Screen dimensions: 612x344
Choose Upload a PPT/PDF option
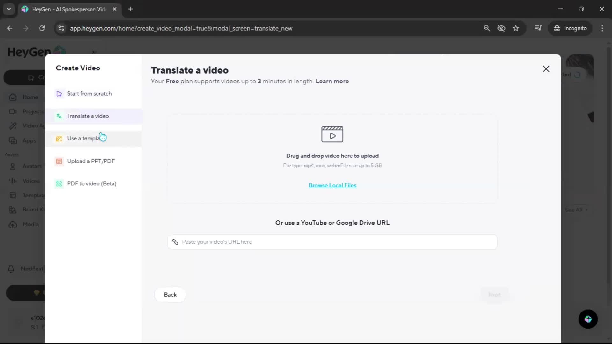pyautogui.click(x=91, y=161)
